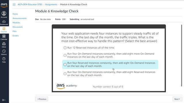
Task: Open the Courses icon in sidebar
Action: pyautogui.click(x=4, y=29)
